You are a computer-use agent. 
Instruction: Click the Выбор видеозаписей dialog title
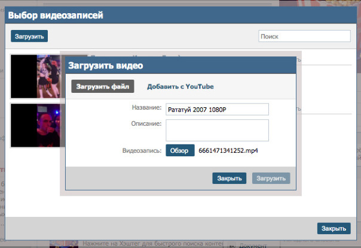click(56, 15)
